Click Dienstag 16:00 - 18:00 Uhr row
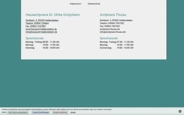184x115 pixels. click(43, 48)
